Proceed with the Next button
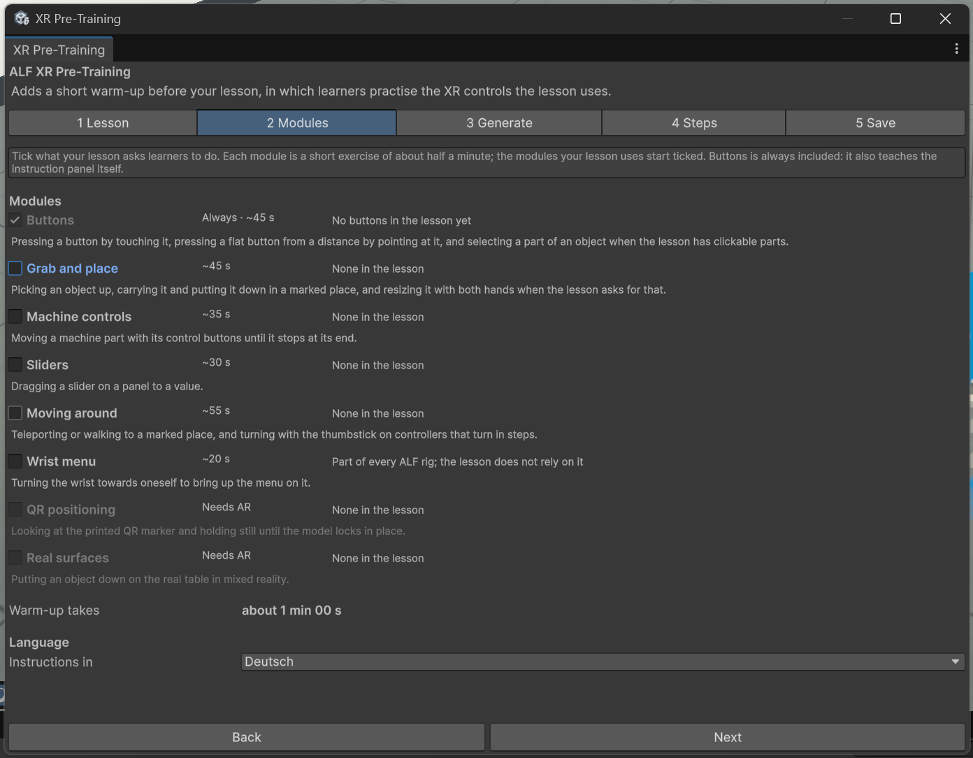973x758 pixels. click(x=728, y=737)
